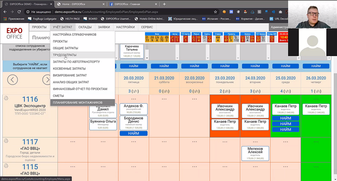Open the FogBugz Lodgegate bookmark
Viewport: 337px width, 181px height.
[x=43, y=19]
